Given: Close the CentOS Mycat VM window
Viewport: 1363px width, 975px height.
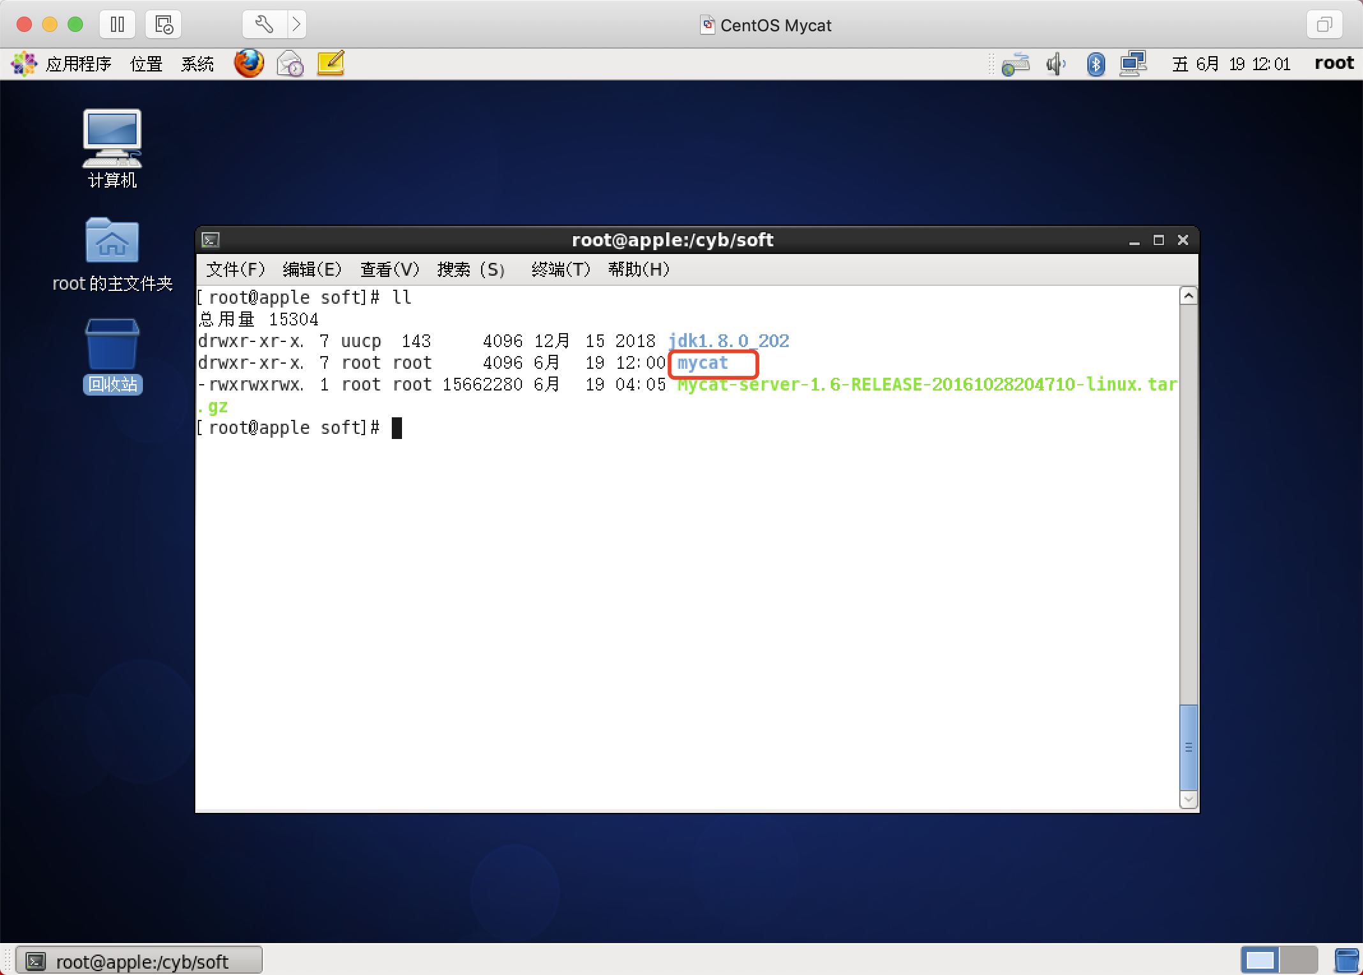Looking at the screenshot, I should (x=24, y=25).
